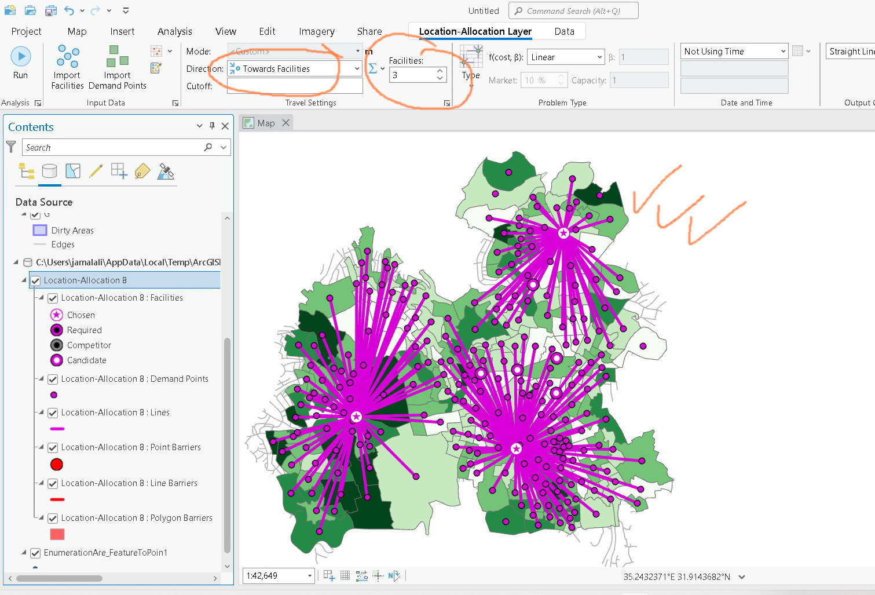Click inside the Contents search box
Image resolution: width=875 pixels, height=595 pixels.
110,147
